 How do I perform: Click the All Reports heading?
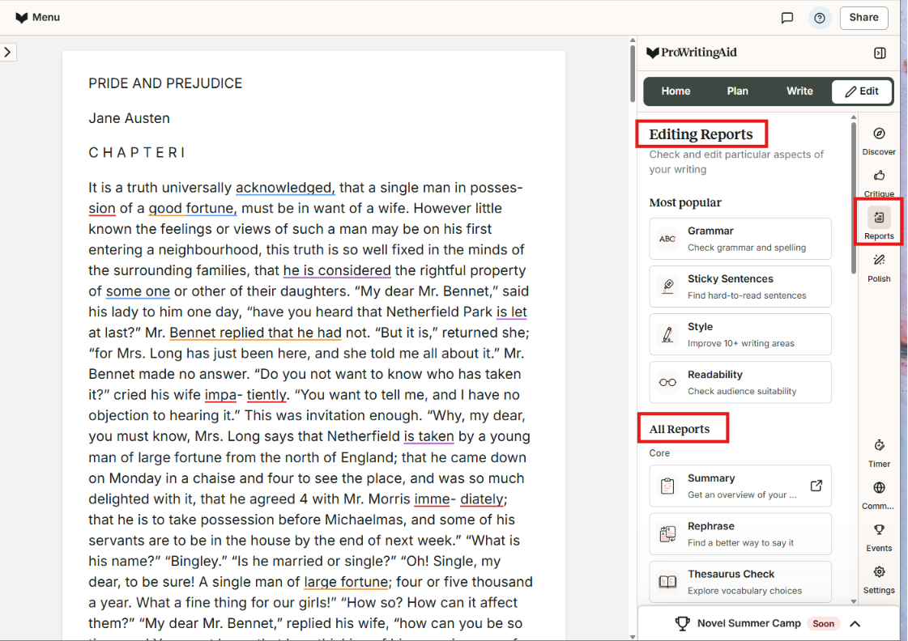click(x=680, y=429)
